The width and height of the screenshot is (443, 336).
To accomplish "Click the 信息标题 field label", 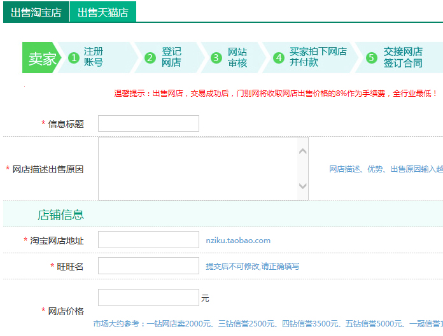I will coord(66,124).
